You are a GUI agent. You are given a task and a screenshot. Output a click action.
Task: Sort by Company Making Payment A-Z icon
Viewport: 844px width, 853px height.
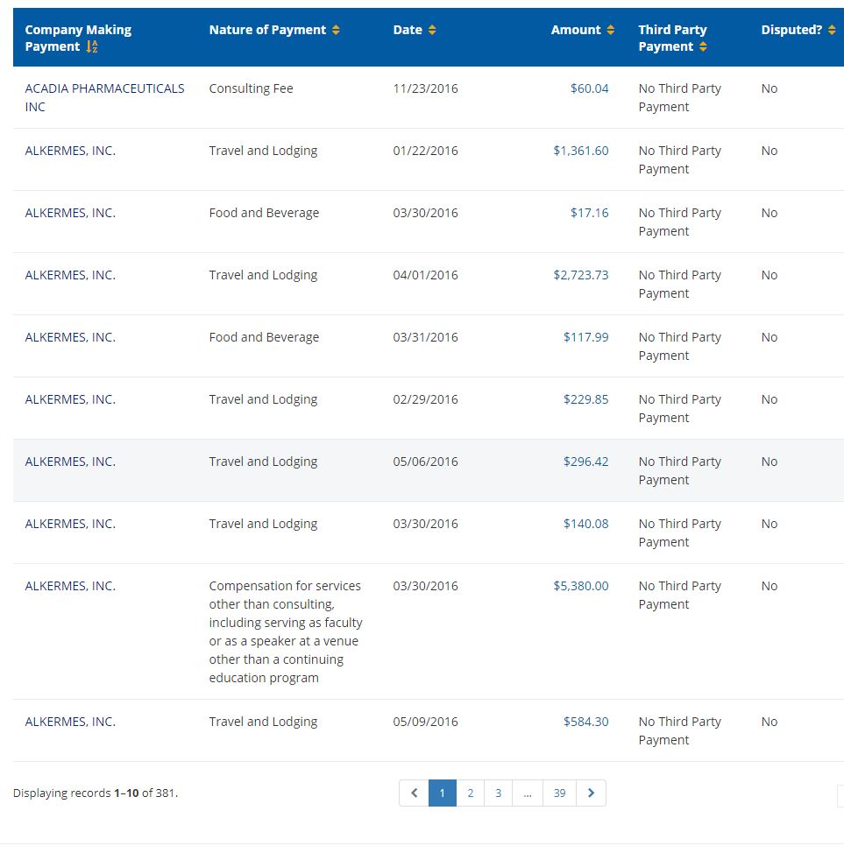coord(92,46)
